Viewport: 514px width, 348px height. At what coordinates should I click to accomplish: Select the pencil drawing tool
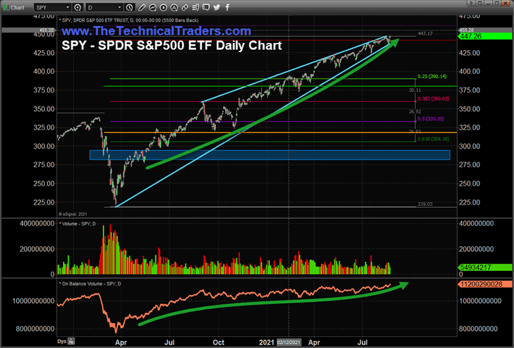pyautogui.click(x=141, y=7)
